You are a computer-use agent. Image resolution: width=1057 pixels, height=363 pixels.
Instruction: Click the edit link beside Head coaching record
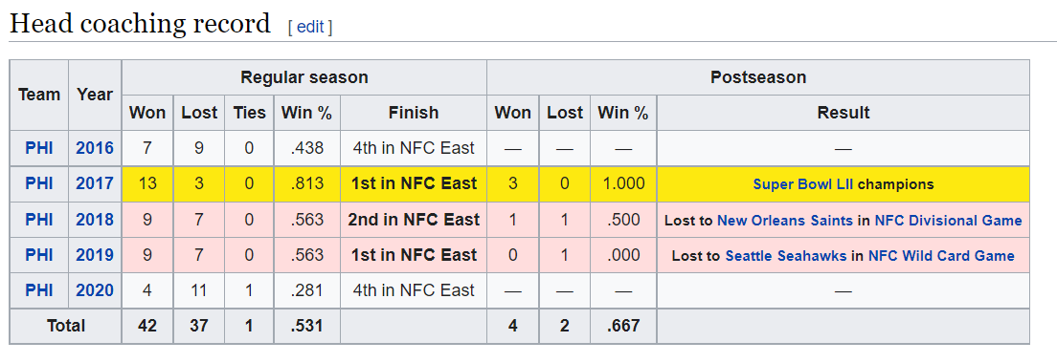click(x=310, y=27)
